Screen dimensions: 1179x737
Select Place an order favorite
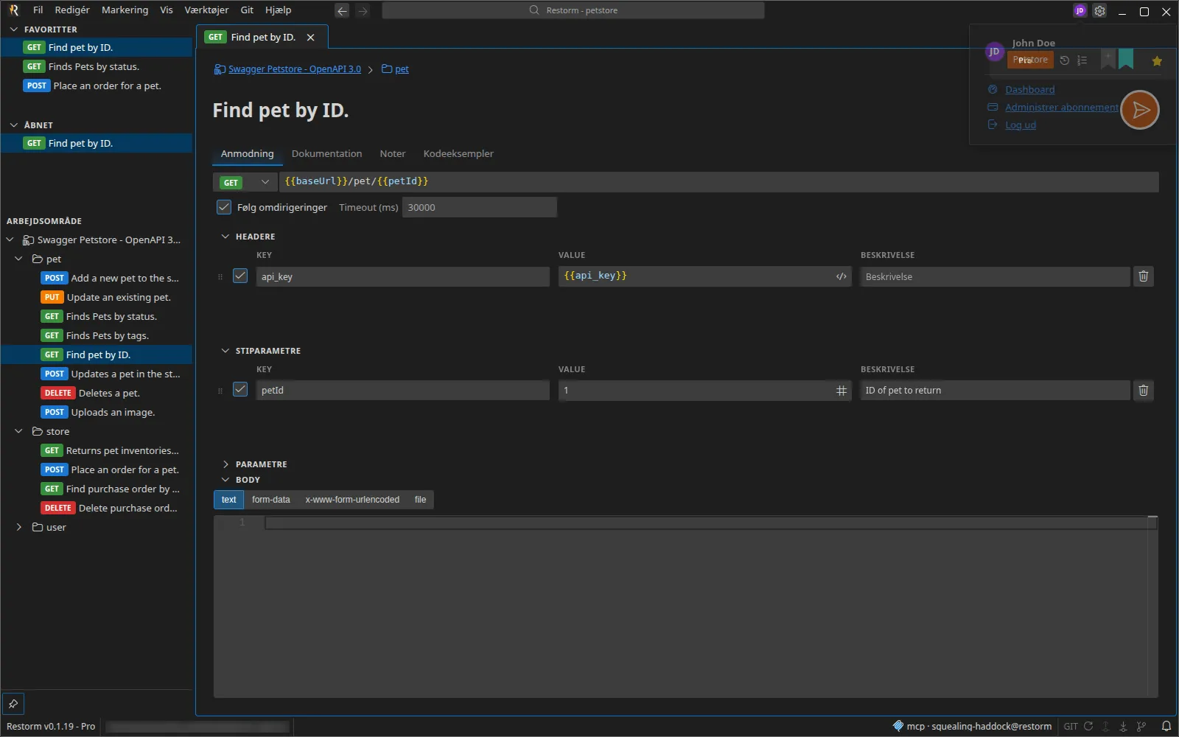[x=97, y=85]
